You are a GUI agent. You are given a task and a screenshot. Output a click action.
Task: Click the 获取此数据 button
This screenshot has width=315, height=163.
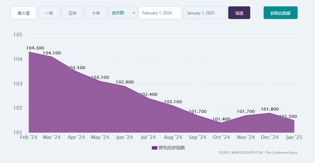[x=280, y=13]
